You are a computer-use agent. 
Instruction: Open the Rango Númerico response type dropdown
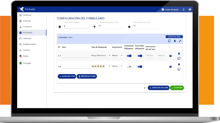pyautogui.click(x=101, y=56)
